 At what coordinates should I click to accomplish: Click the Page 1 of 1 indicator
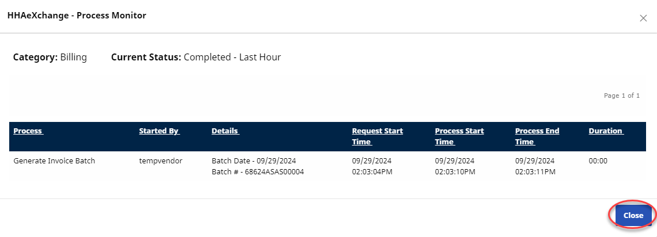pos(621,95)
